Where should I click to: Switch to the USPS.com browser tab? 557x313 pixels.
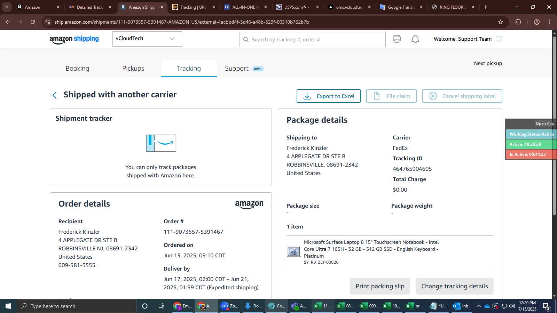point(297,7)
